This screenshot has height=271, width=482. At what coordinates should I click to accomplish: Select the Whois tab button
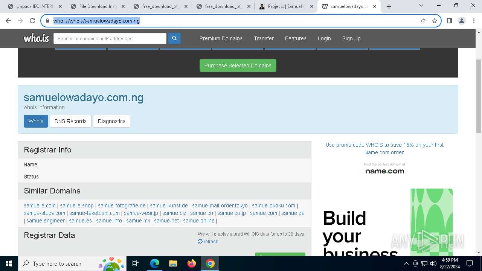point(36,121)
